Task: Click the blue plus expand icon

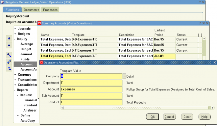Action: tap(9, 38)
